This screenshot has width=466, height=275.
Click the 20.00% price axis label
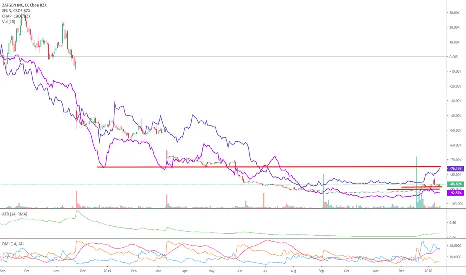455,27
